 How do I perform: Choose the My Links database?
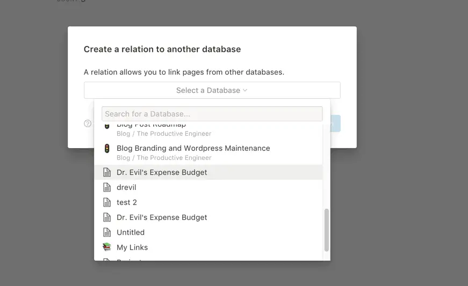coord(208,247)
